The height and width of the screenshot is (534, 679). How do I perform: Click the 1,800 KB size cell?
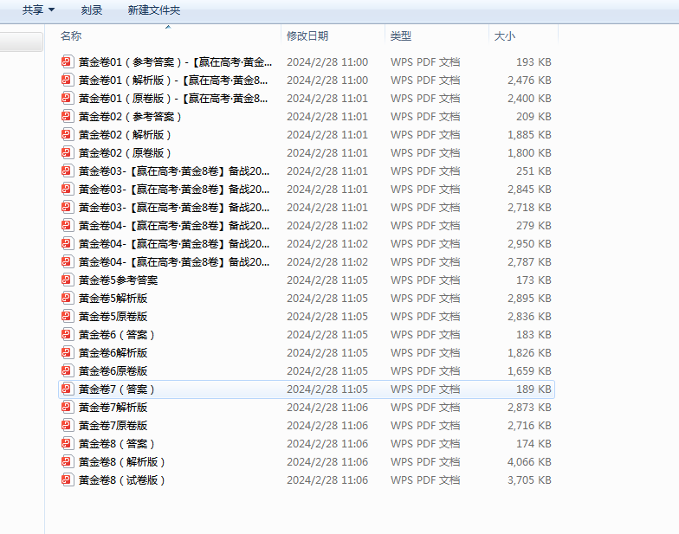[529, 152]
